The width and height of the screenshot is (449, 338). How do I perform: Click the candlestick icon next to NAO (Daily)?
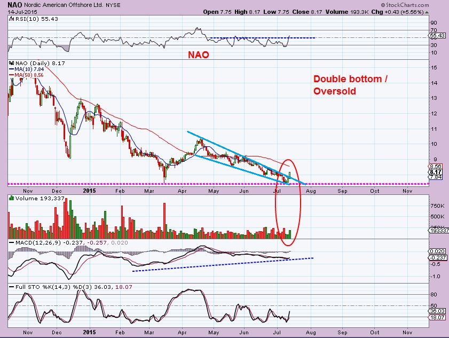point(11,63)
